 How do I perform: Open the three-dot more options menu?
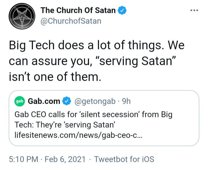click(194, 10)
